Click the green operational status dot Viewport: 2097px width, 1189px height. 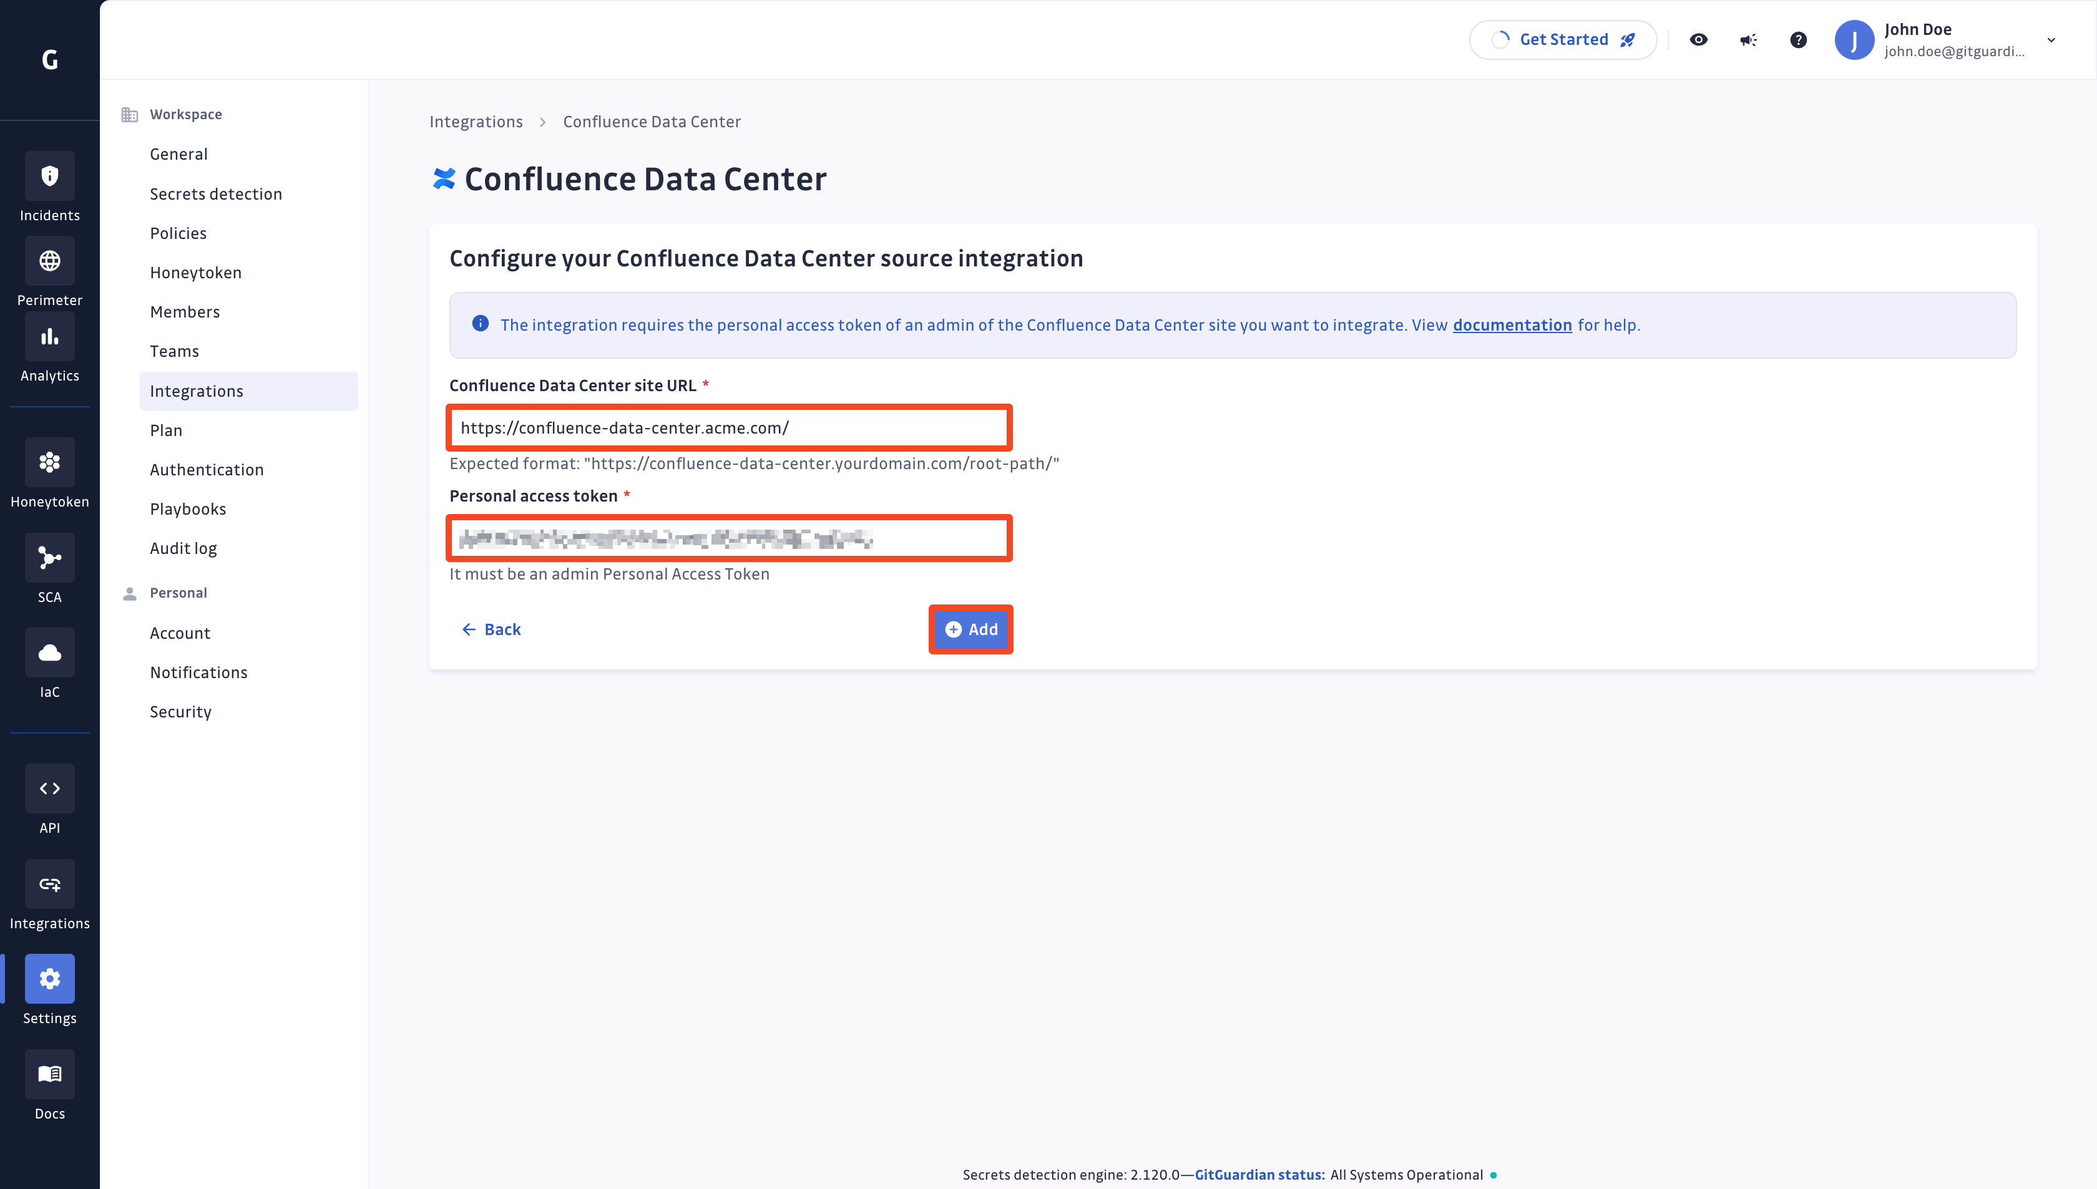[1494, 1175]
